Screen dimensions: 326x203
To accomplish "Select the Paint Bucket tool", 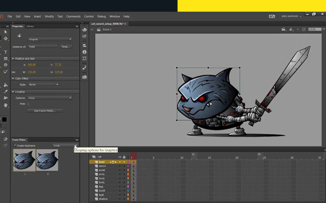I will tap(6, 85).
